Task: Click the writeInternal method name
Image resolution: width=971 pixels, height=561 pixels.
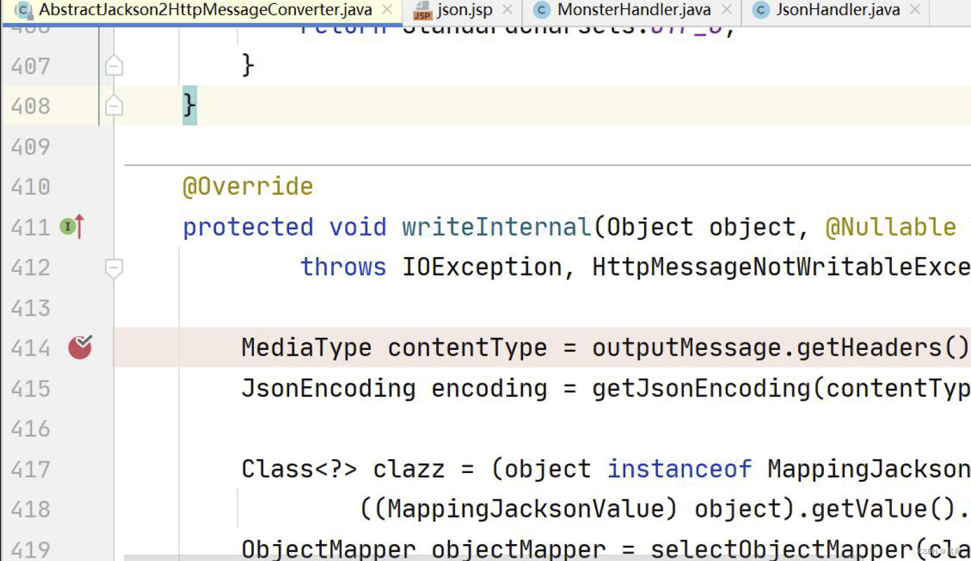Action: coord(496,227)
